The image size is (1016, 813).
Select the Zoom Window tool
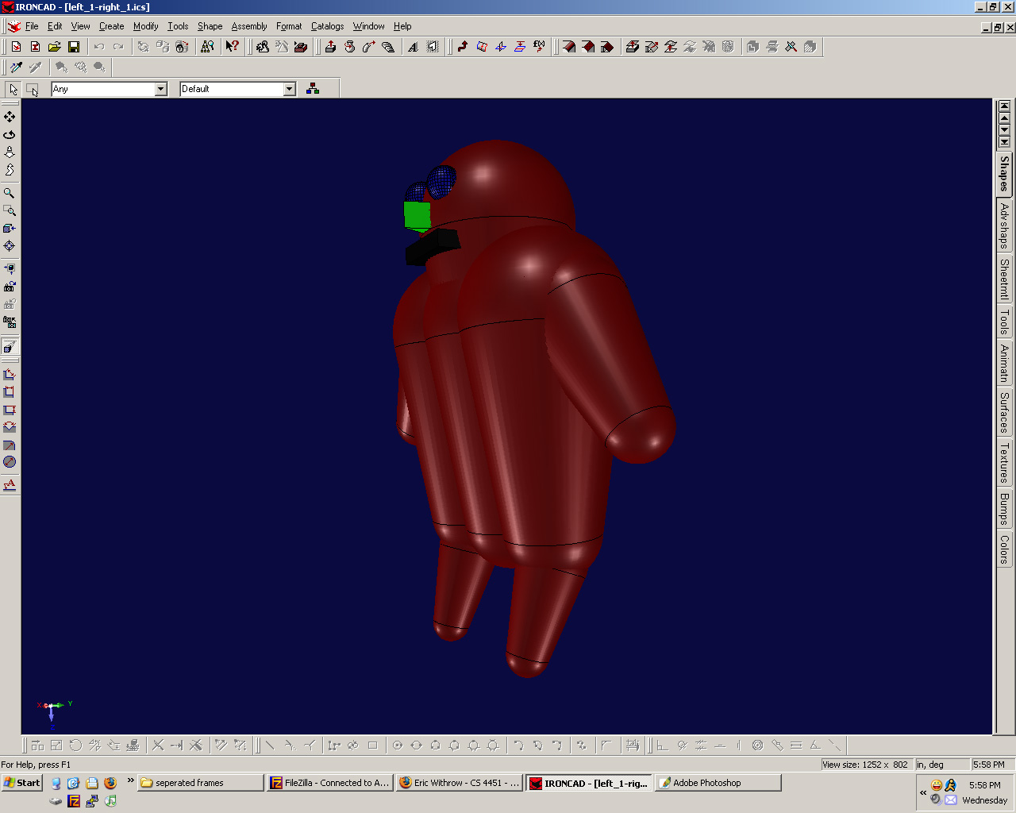coord(10,210)
